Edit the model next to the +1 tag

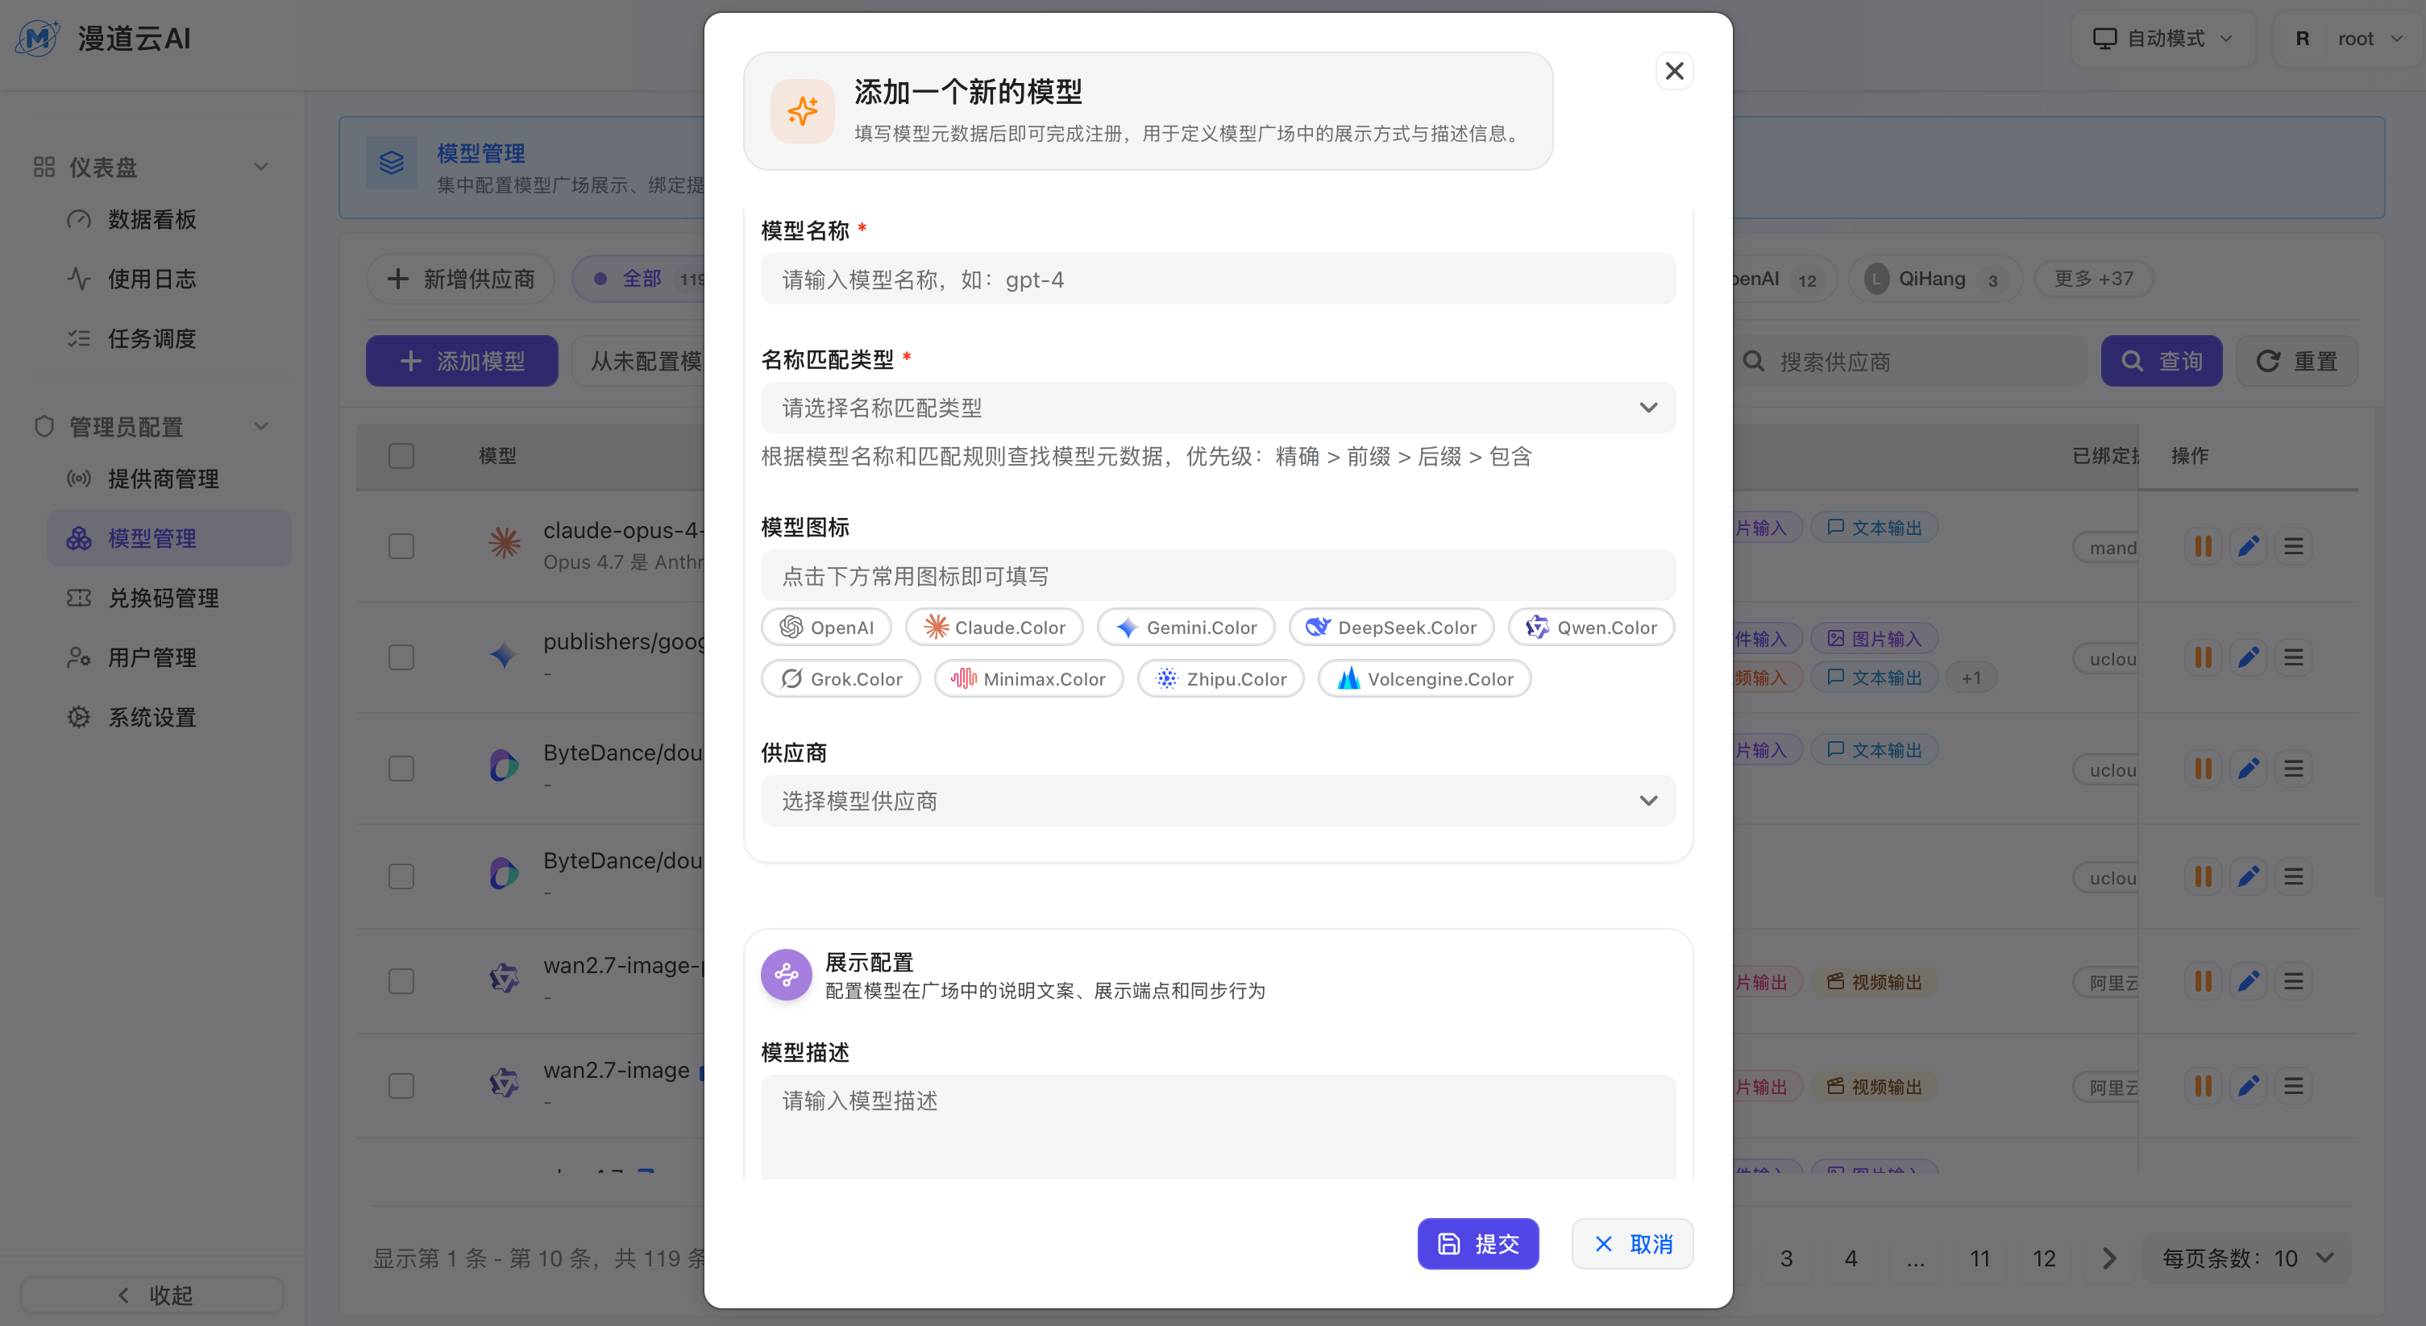2248,658
